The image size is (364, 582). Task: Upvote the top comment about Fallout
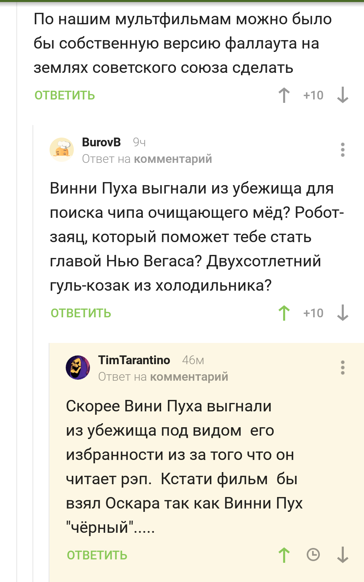click(284, 95)
